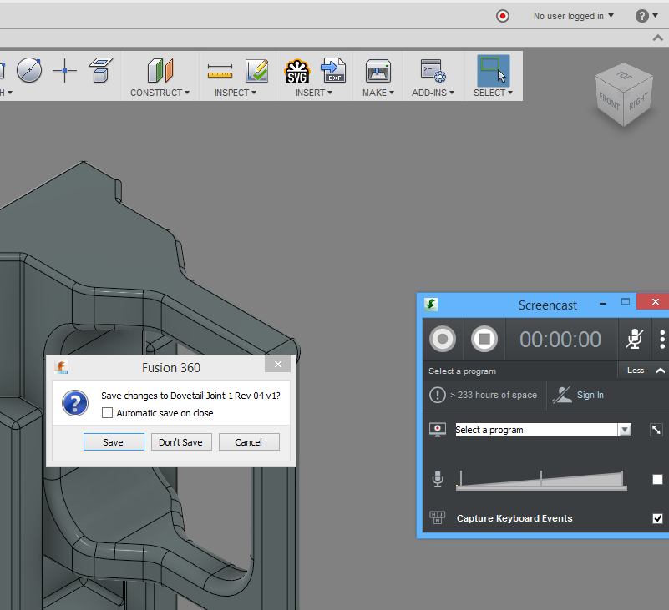Click the '> 233 hours of space' text
Screen dimensions: 669x610
[x=494, y=396]
